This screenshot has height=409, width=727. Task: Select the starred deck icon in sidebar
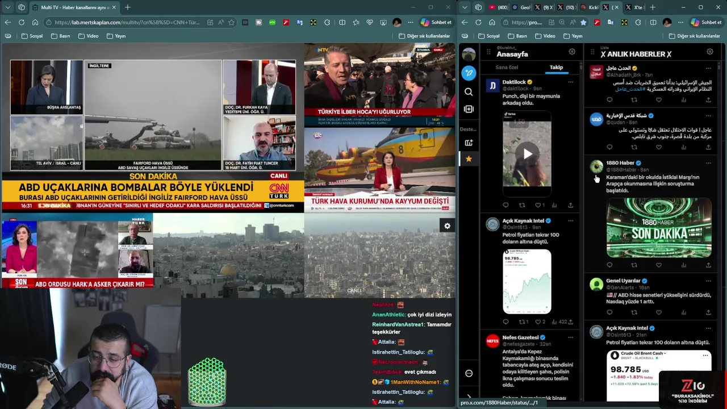tap(469, 159)
